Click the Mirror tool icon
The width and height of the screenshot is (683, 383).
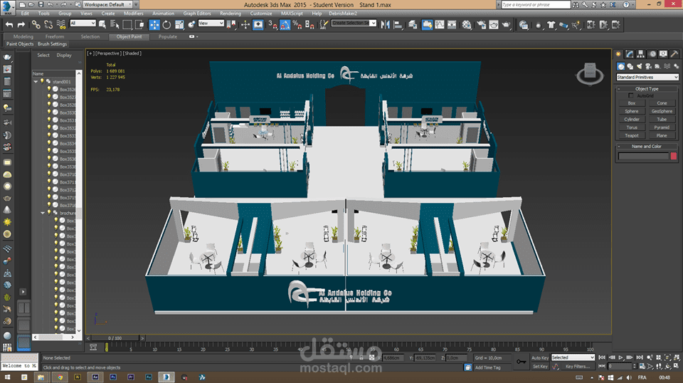[385, 25]
